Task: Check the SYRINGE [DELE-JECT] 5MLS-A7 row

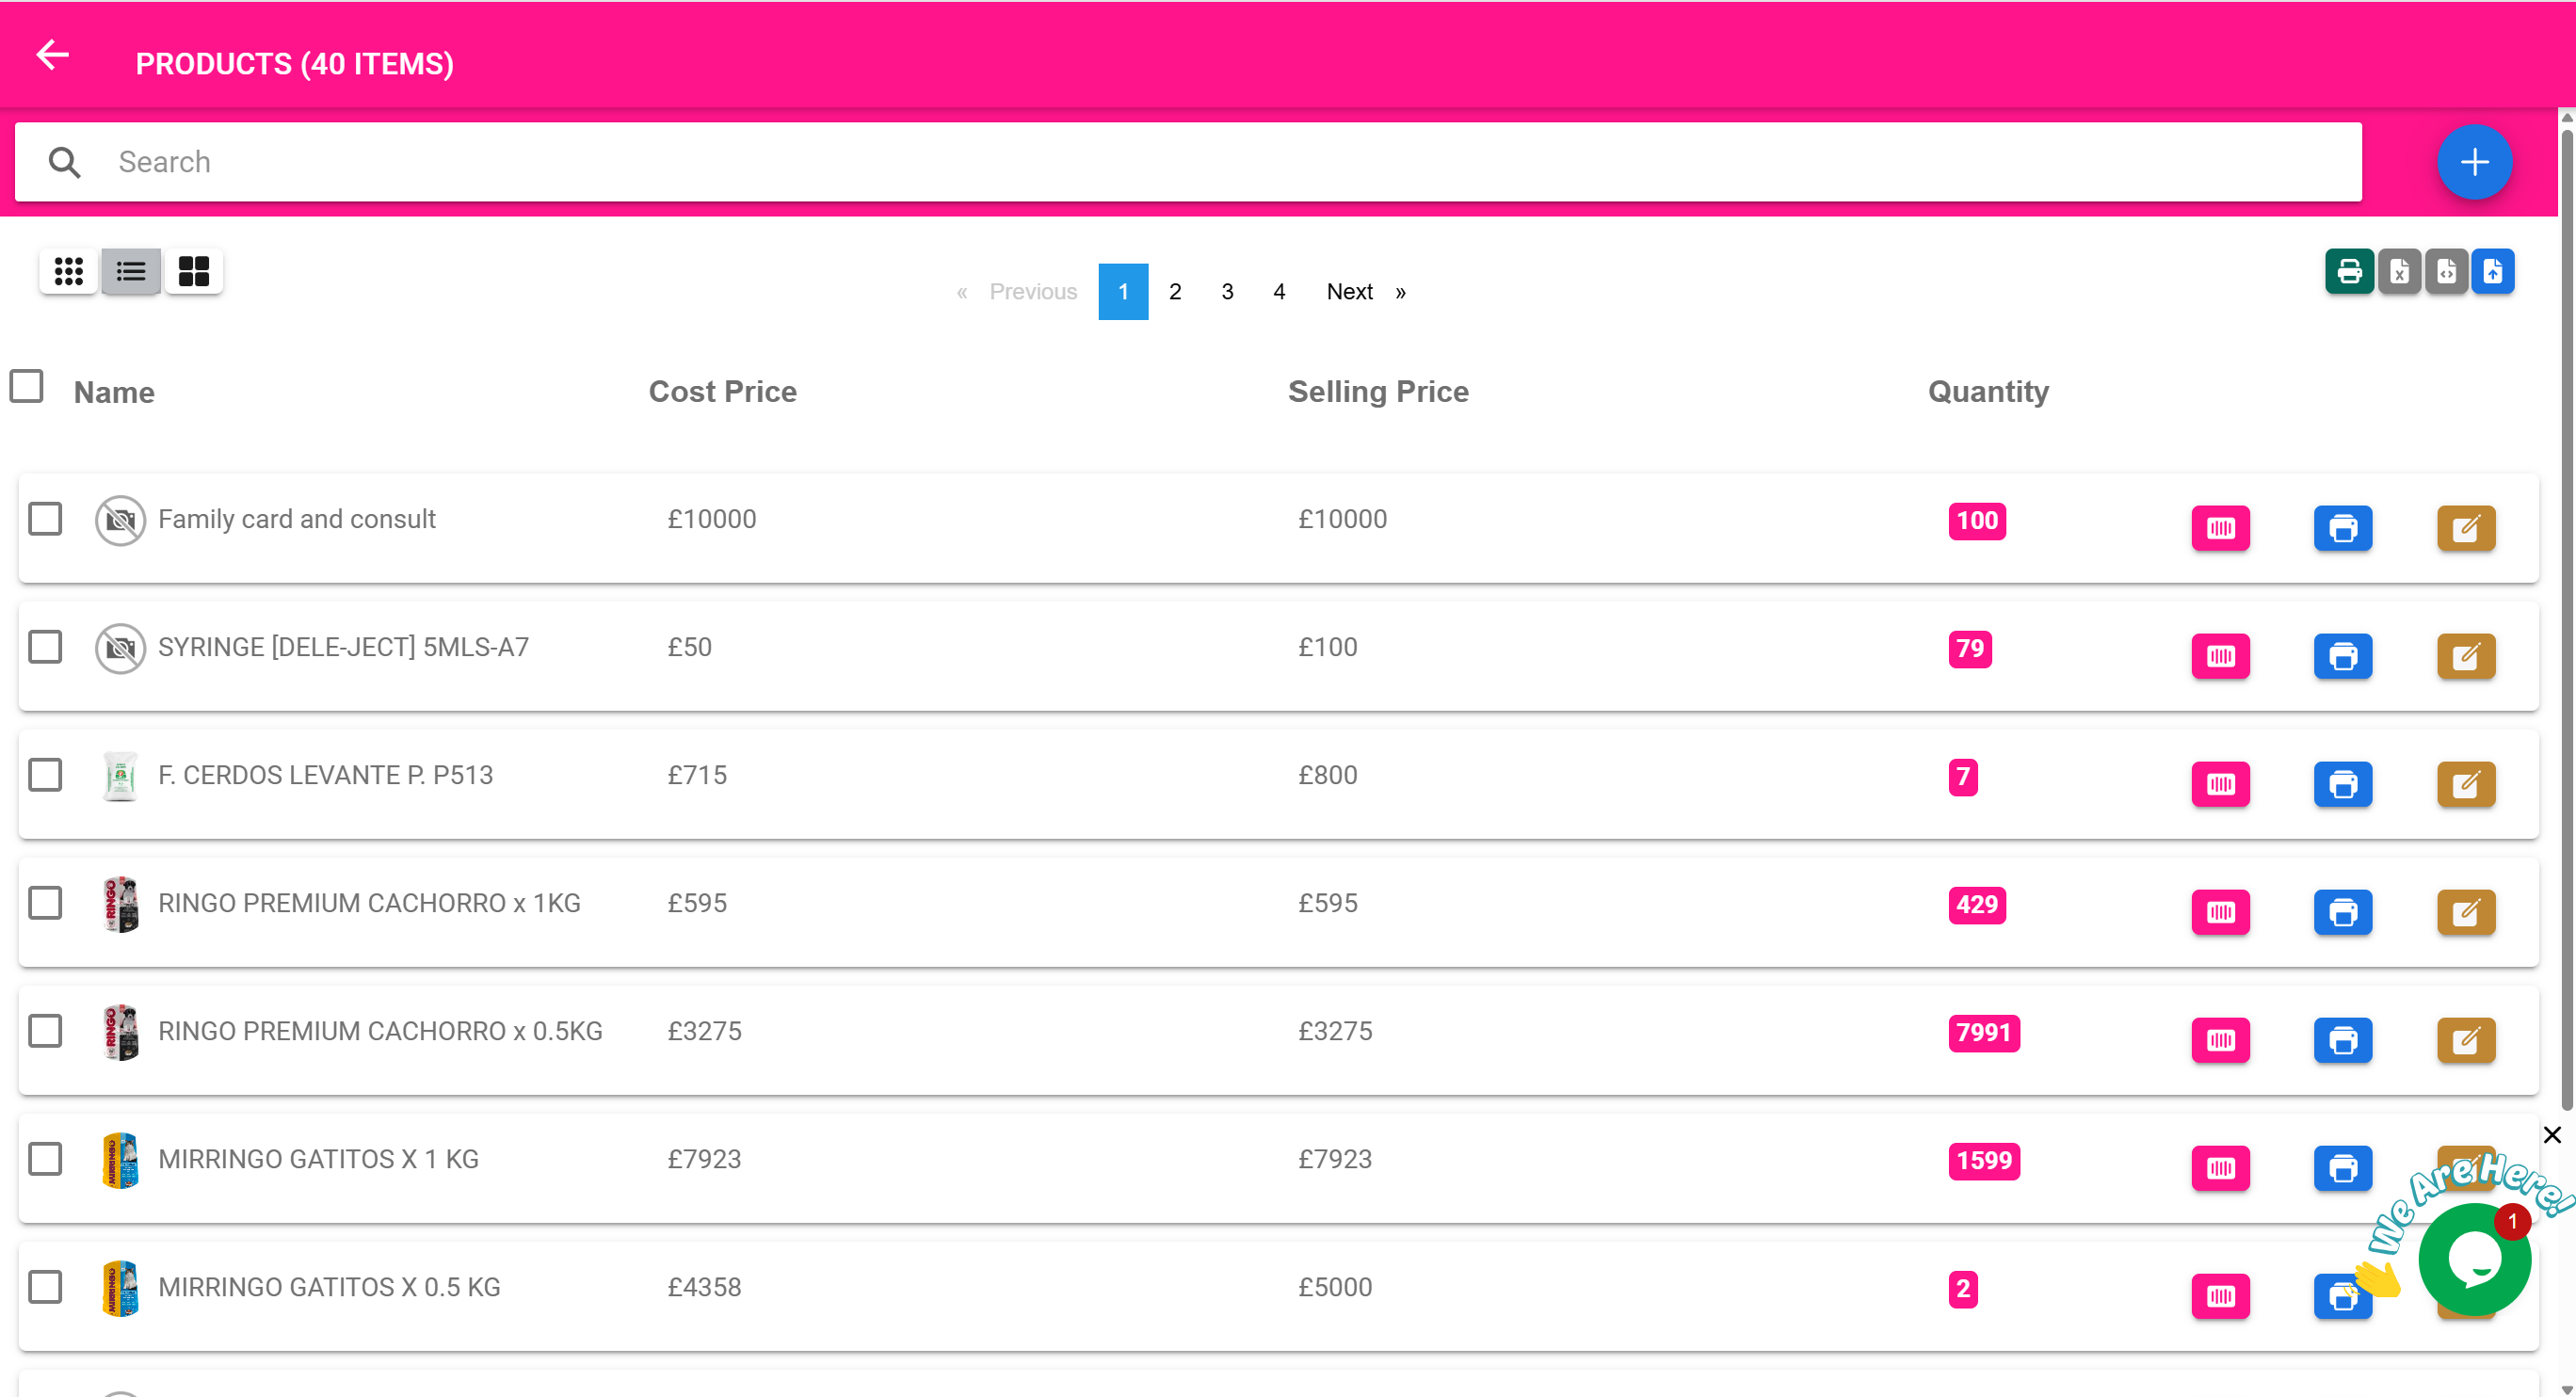Action: coord(45,647)
